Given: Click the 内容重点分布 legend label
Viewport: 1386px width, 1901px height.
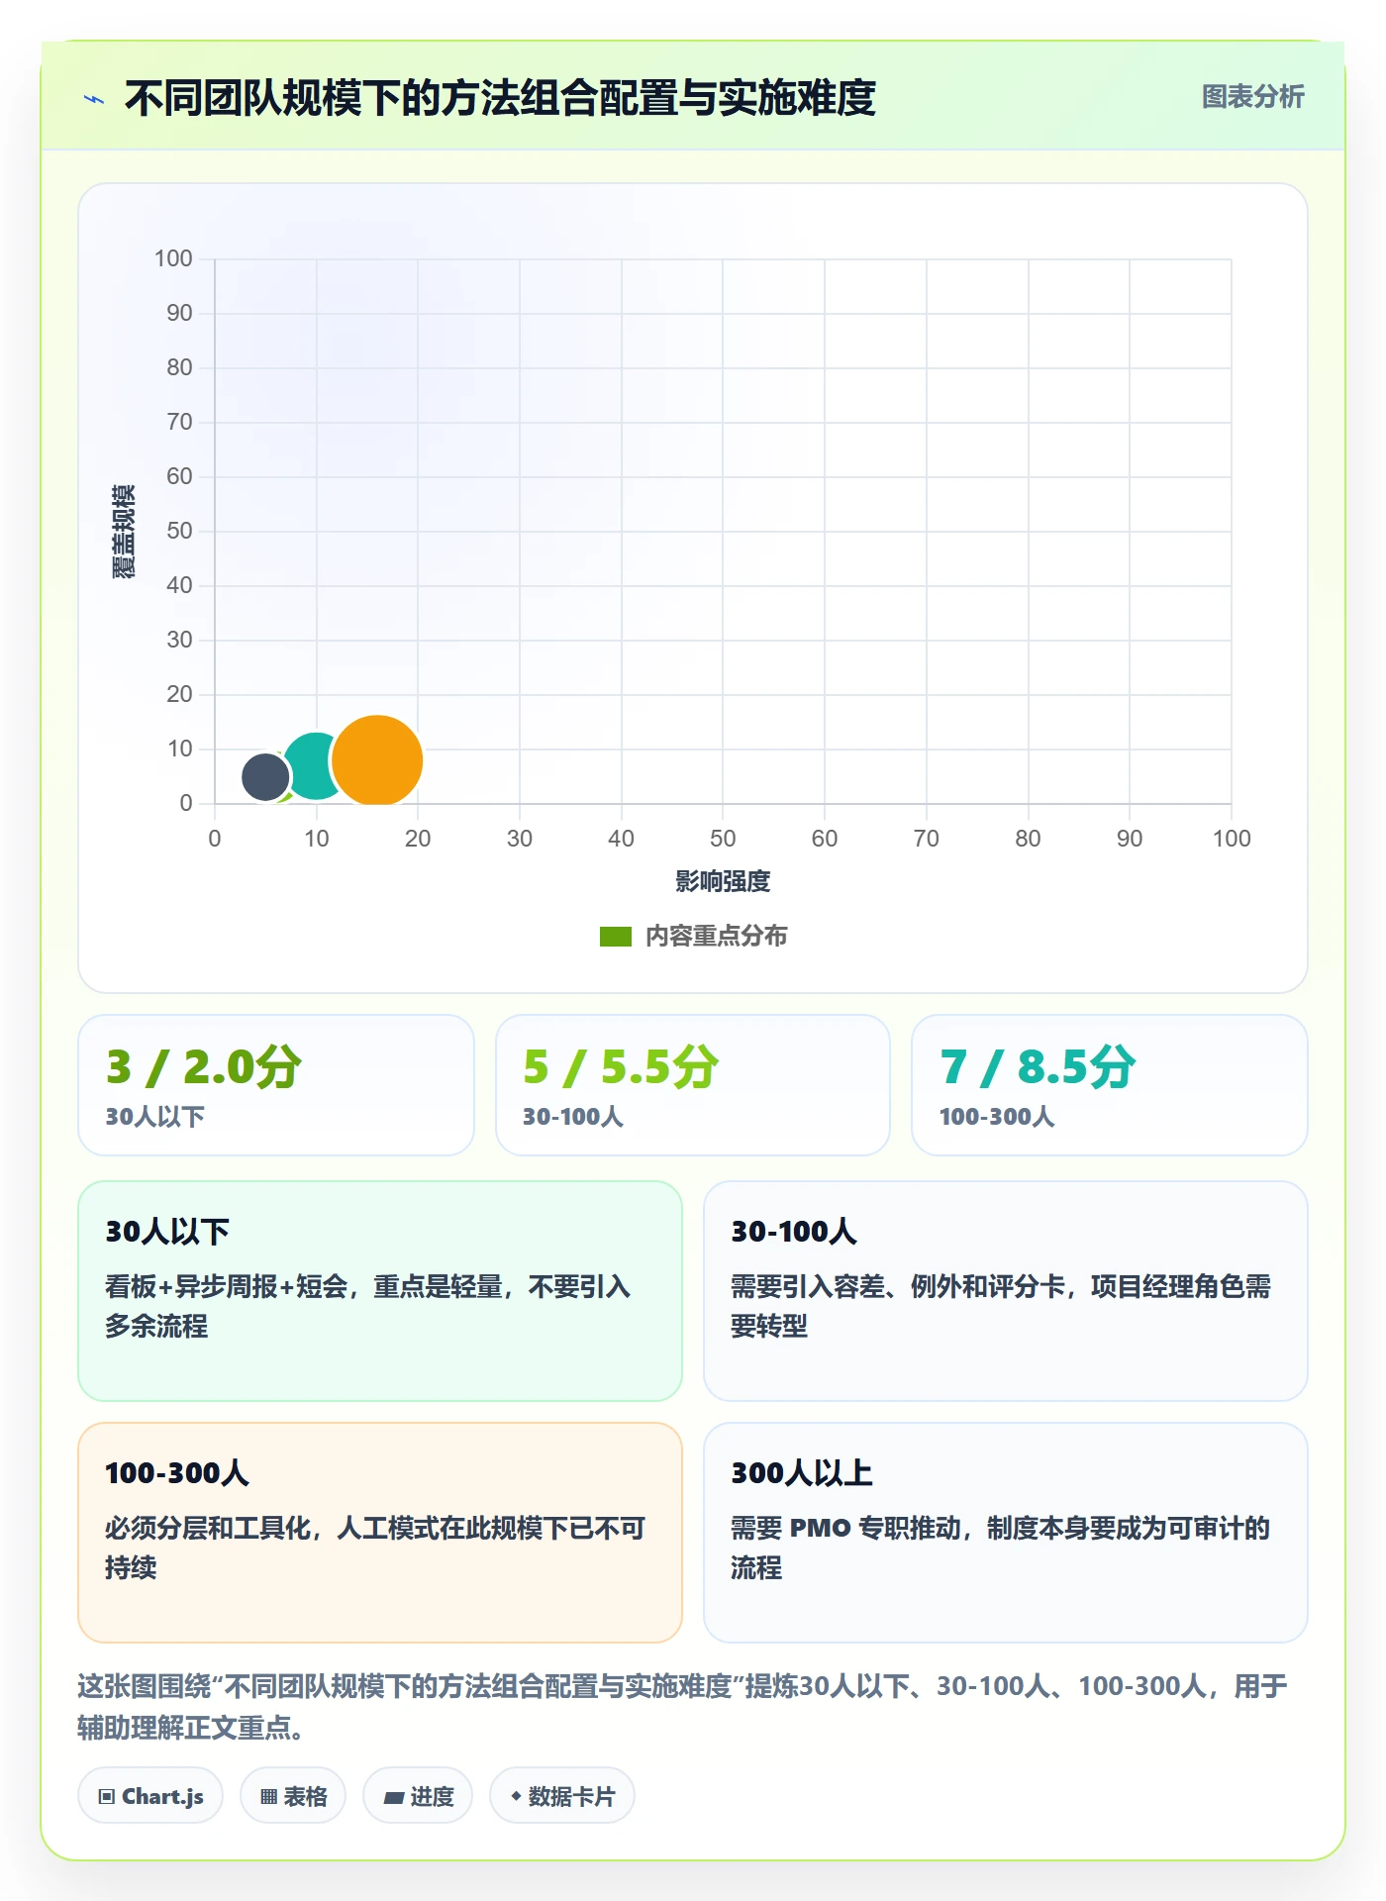Looking at the screenshot, I should click(x=716, y=937).
